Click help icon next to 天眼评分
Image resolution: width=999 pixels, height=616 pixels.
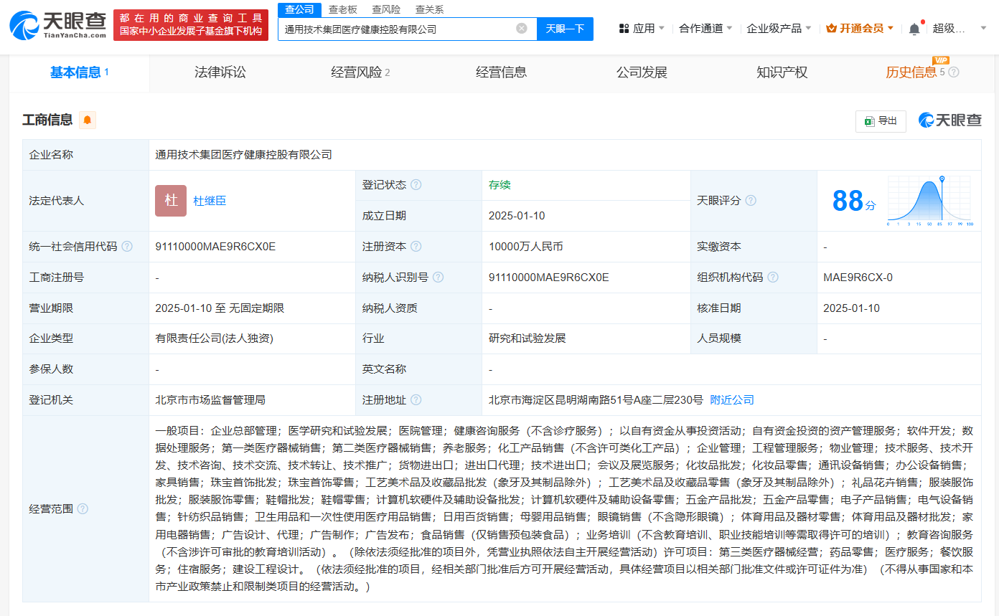pos(751,201)
